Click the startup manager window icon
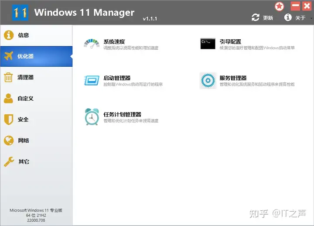The image size is (314, 226). coord(92,80)
